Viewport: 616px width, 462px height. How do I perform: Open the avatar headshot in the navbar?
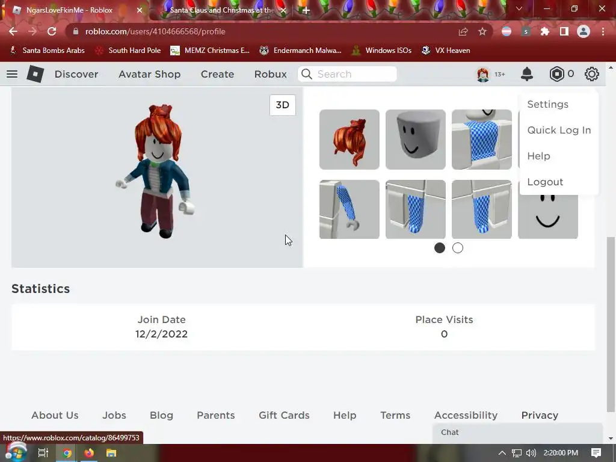pos(483,74)
